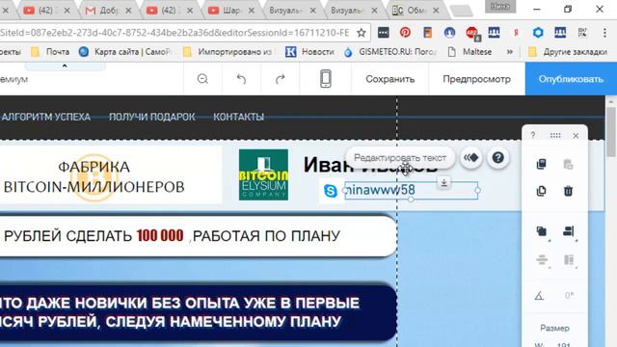
Task: Open the text animation icon
Action: 471,158
